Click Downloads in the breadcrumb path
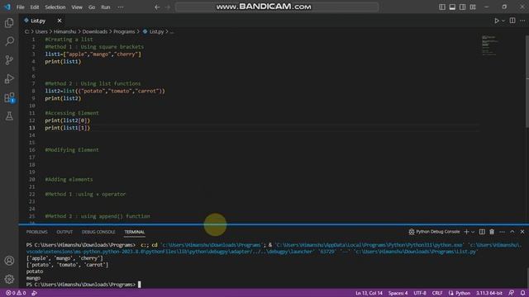Viewport: 529px width, 297px height. point(95,31)
